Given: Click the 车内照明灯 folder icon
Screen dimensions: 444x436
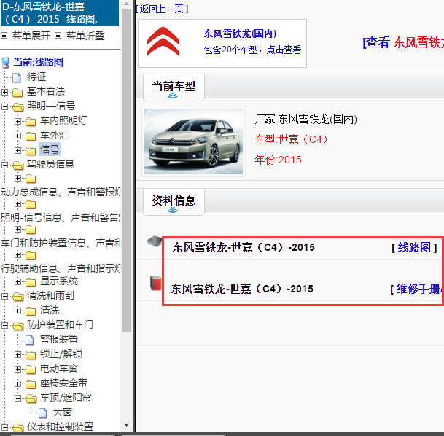Looking at the screenshot, I should (x=31, y=122).
